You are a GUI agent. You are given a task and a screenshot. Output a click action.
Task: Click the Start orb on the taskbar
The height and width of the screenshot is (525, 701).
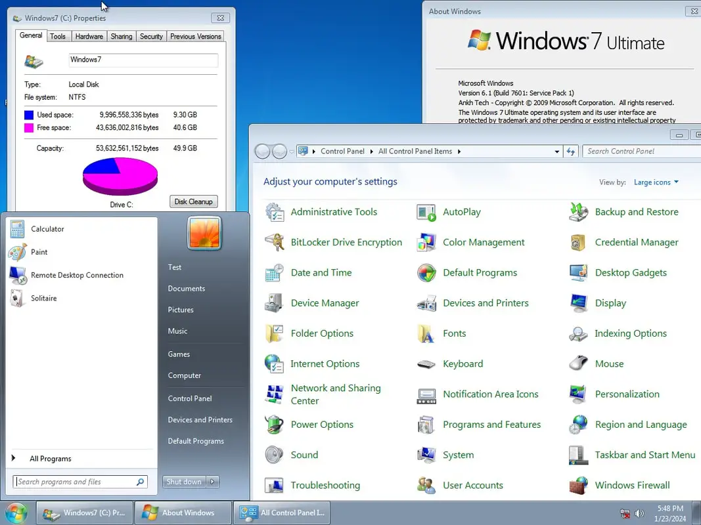pyautogui.click(x=16, y=513)
